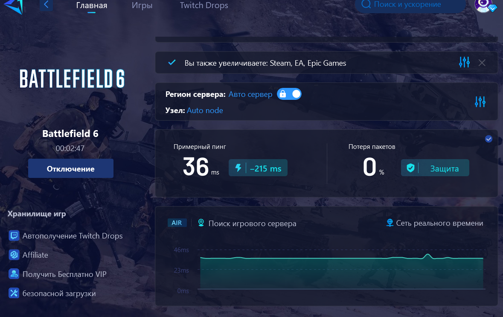Open the user profile avatar
Viewport: 503px width, 317px height.
[x=484, y=6]
